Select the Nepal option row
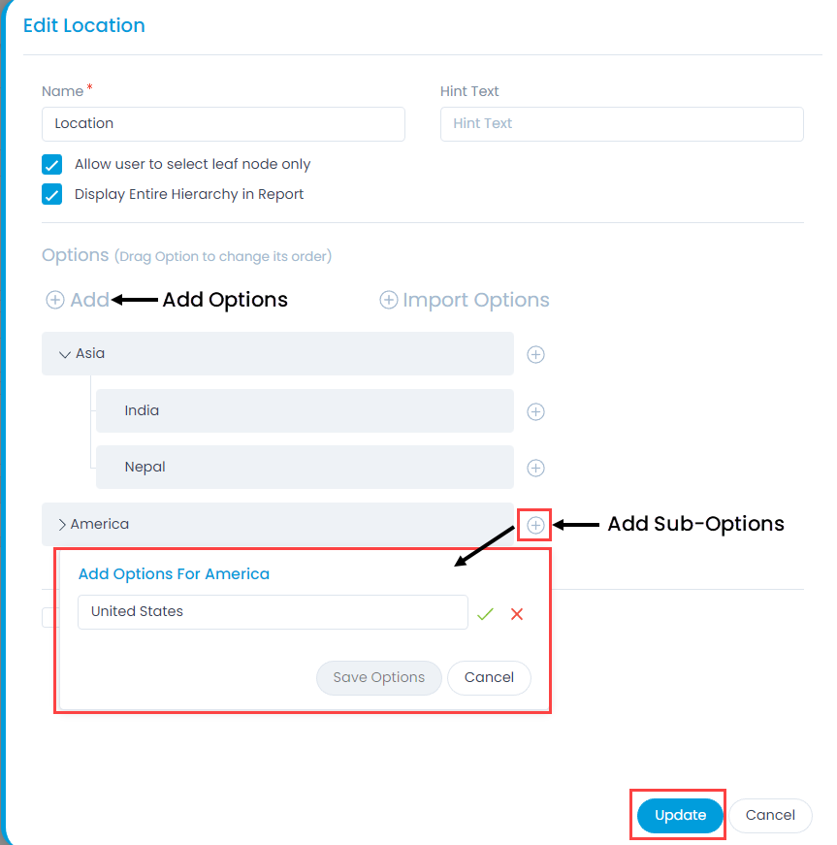Screen dimensions: 837x845 coord(305,467)
